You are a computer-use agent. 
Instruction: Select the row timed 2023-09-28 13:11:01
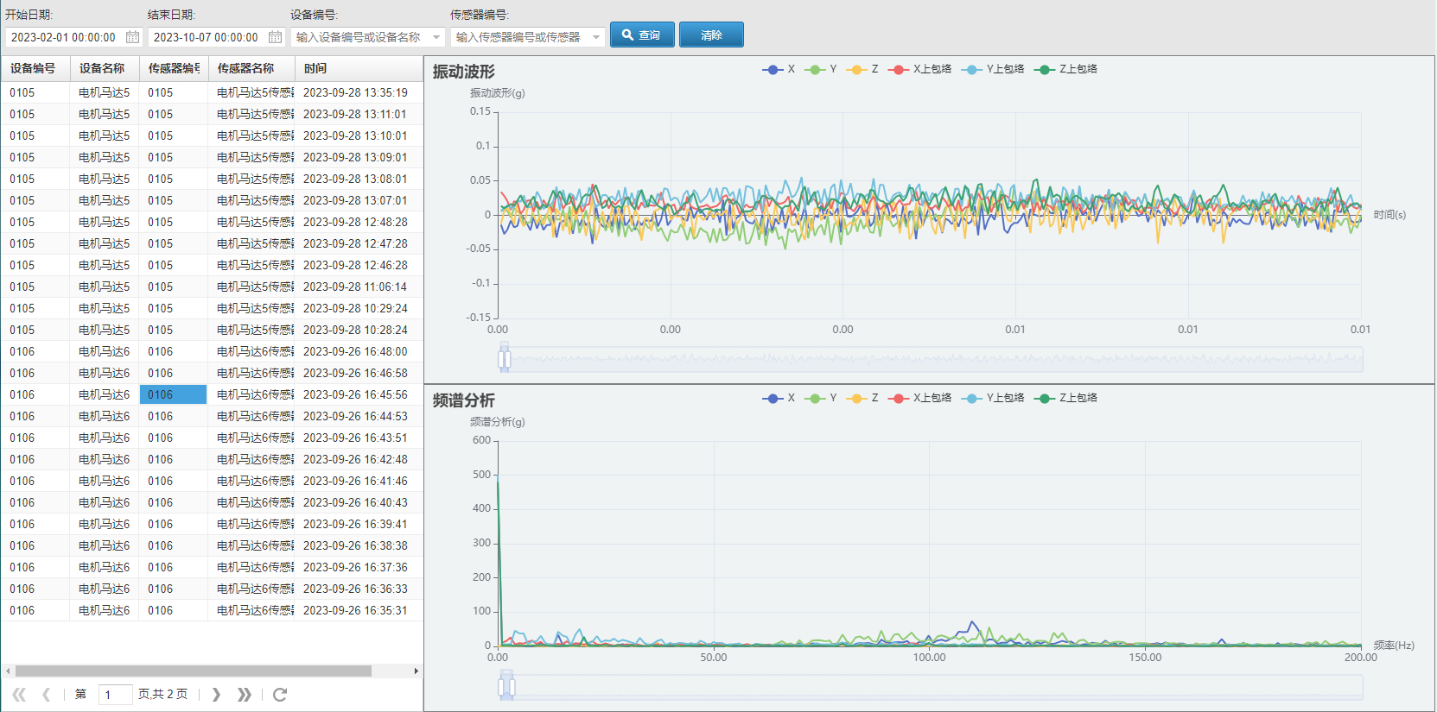click(212, 114)
